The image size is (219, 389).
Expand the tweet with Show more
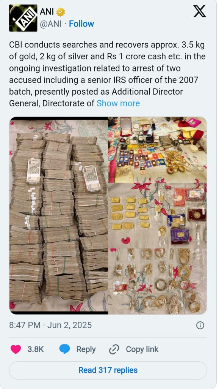tap(118, 103)
